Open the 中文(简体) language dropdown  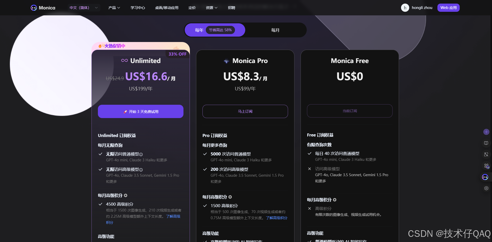84,8
